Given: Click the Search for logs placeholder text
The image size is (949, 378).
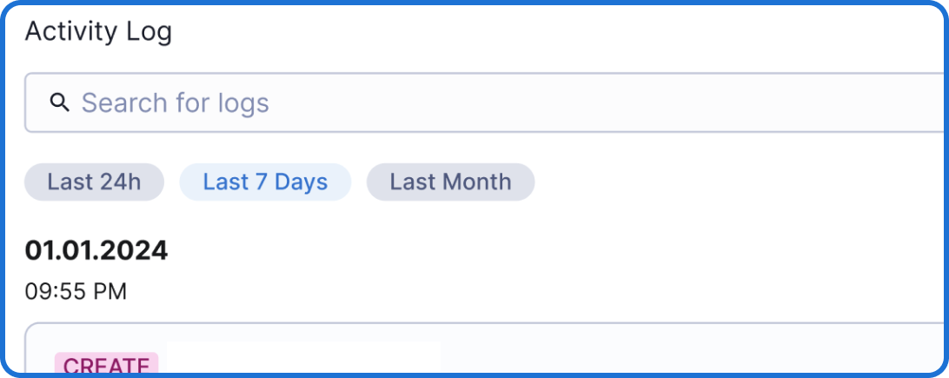Looking at the screenshot, I should [x=176, y=103].
